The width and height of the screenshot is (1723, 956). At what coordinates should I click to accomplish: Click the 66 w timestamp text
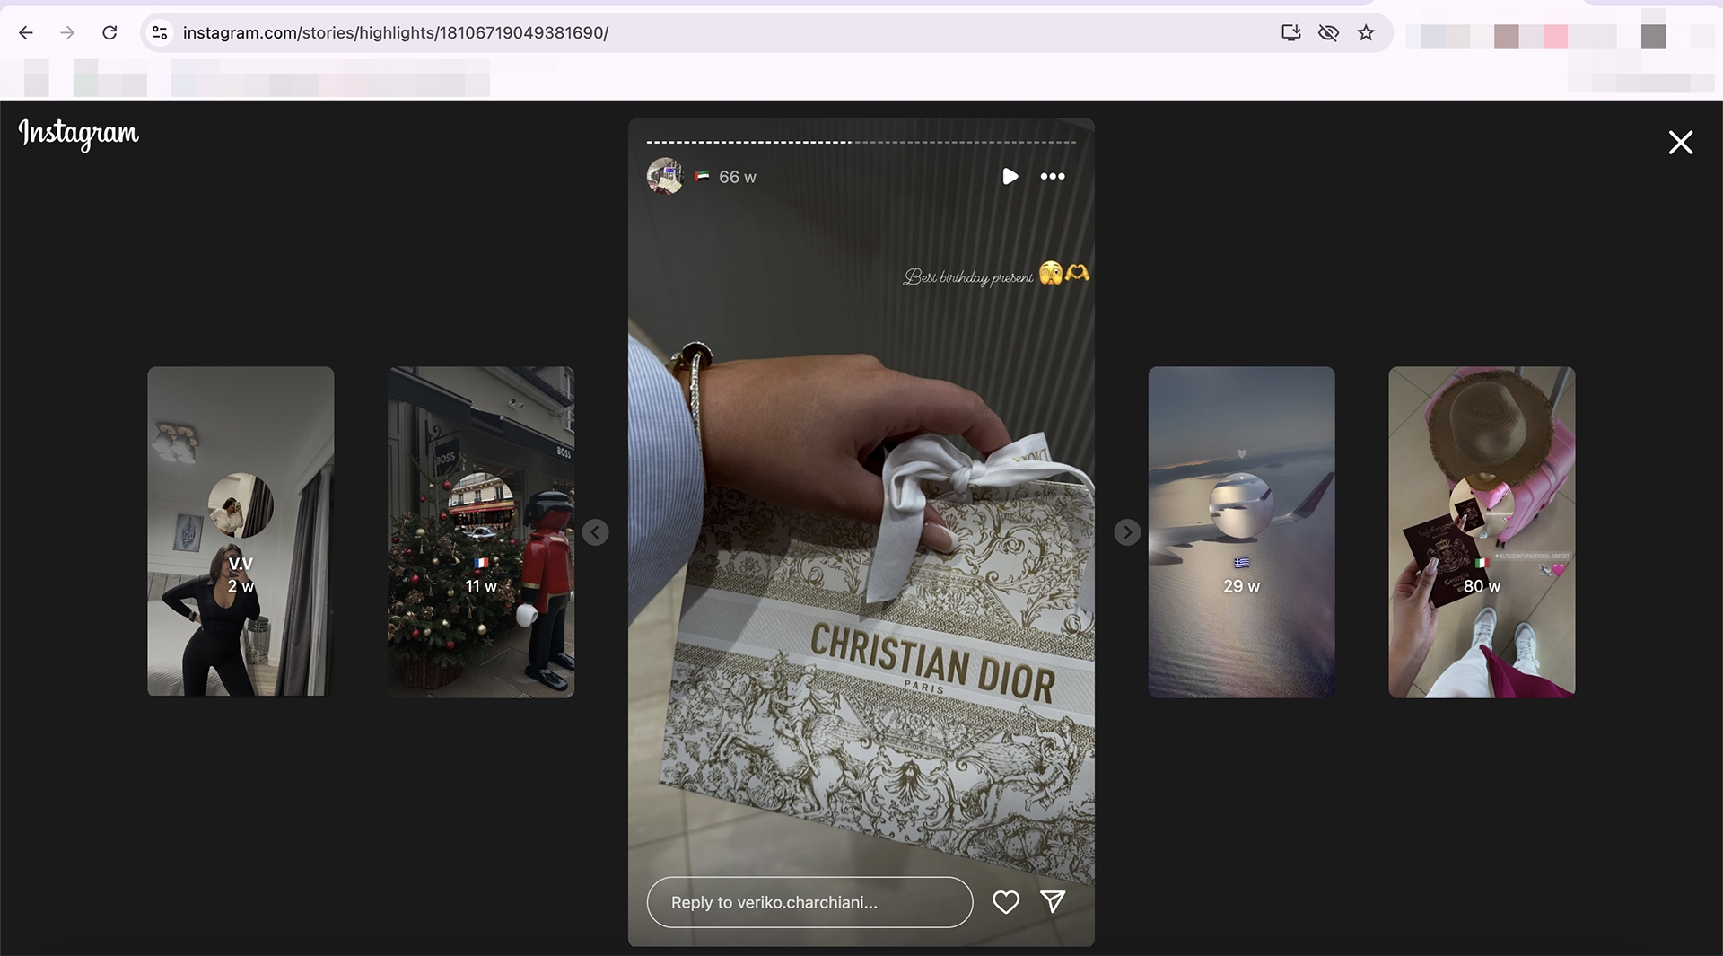(x=738, y=177)
